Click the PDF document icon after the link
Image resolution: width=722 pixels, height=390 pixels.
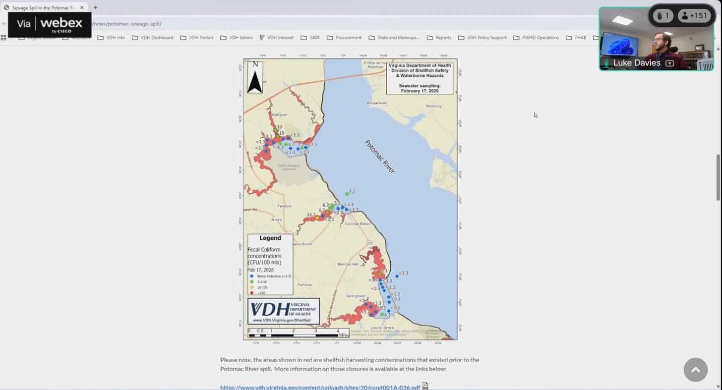425,387
